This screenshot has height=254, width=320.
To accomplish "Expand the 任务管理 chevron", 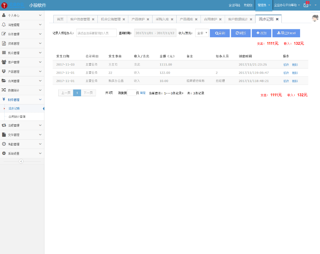I will (40, 34).
